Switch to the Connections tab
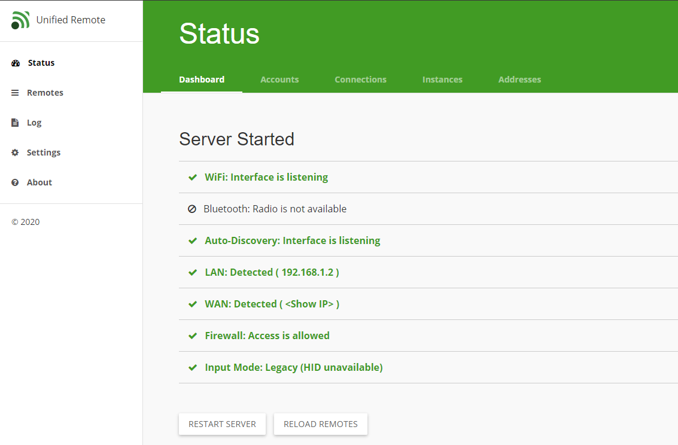Viewport: 678px width, 445px height. pos(360,80)
